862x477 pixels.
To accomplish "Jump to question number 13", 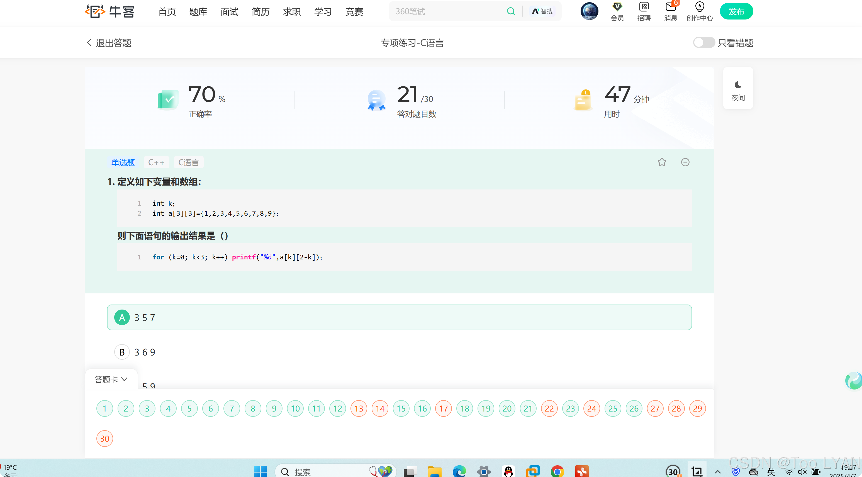I will pos(359,408).
